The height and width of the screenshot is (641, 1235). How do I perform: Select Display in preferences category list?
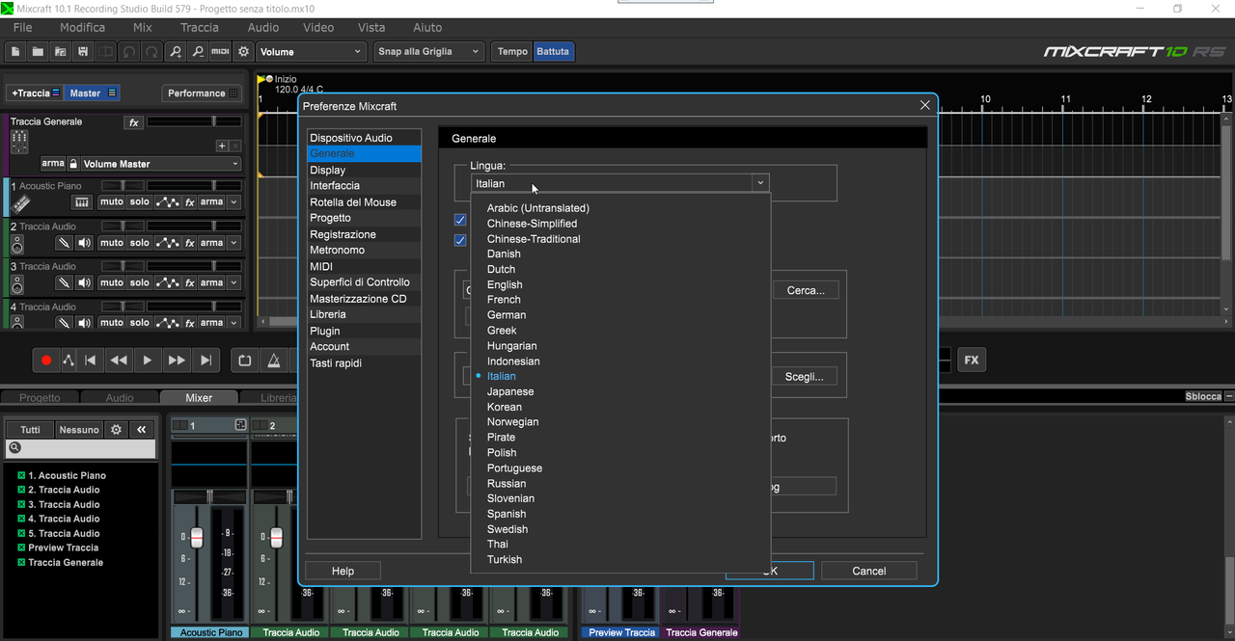pos(364,170)
